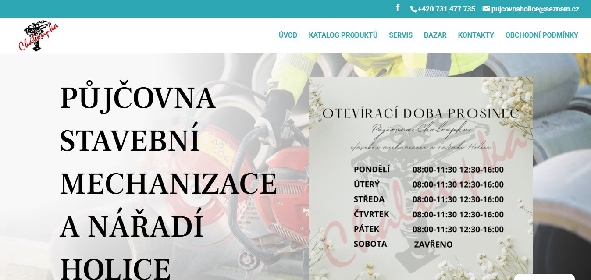The height and width of the screenshot is (280, 591).
Task: Click the 'Půjčovna Chaloupka' script text in image
Action: (x=420, y=129)
